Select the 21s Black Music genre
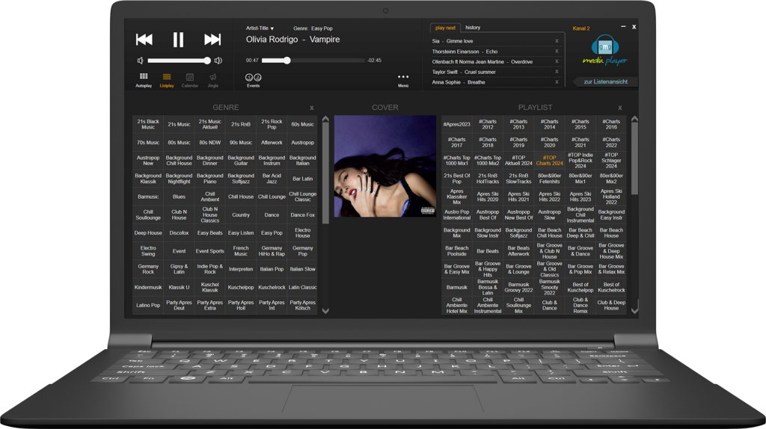Image resolution: width=766 pixels, height=429 pixels. 148,125
